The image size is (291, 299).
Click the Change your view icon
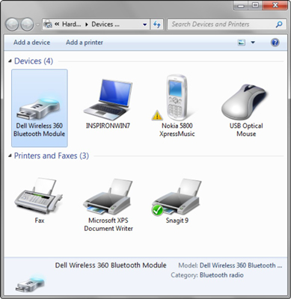pos(242,43)
